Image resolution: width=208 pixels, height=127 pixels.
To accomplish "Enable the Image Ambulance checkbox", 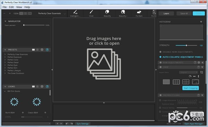I will click(x=160, y=100).
